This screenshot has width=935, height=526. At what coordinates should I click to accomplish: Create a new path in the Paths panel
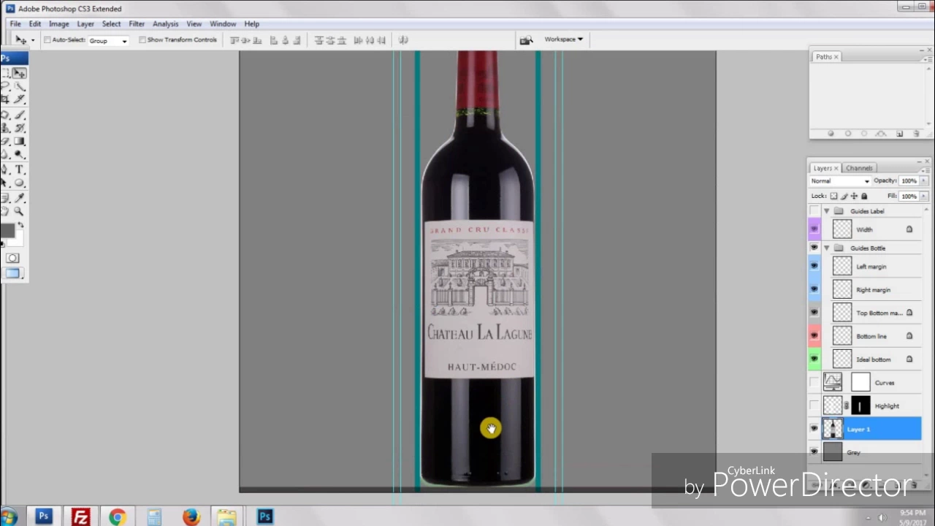click(x=899, y=134)
